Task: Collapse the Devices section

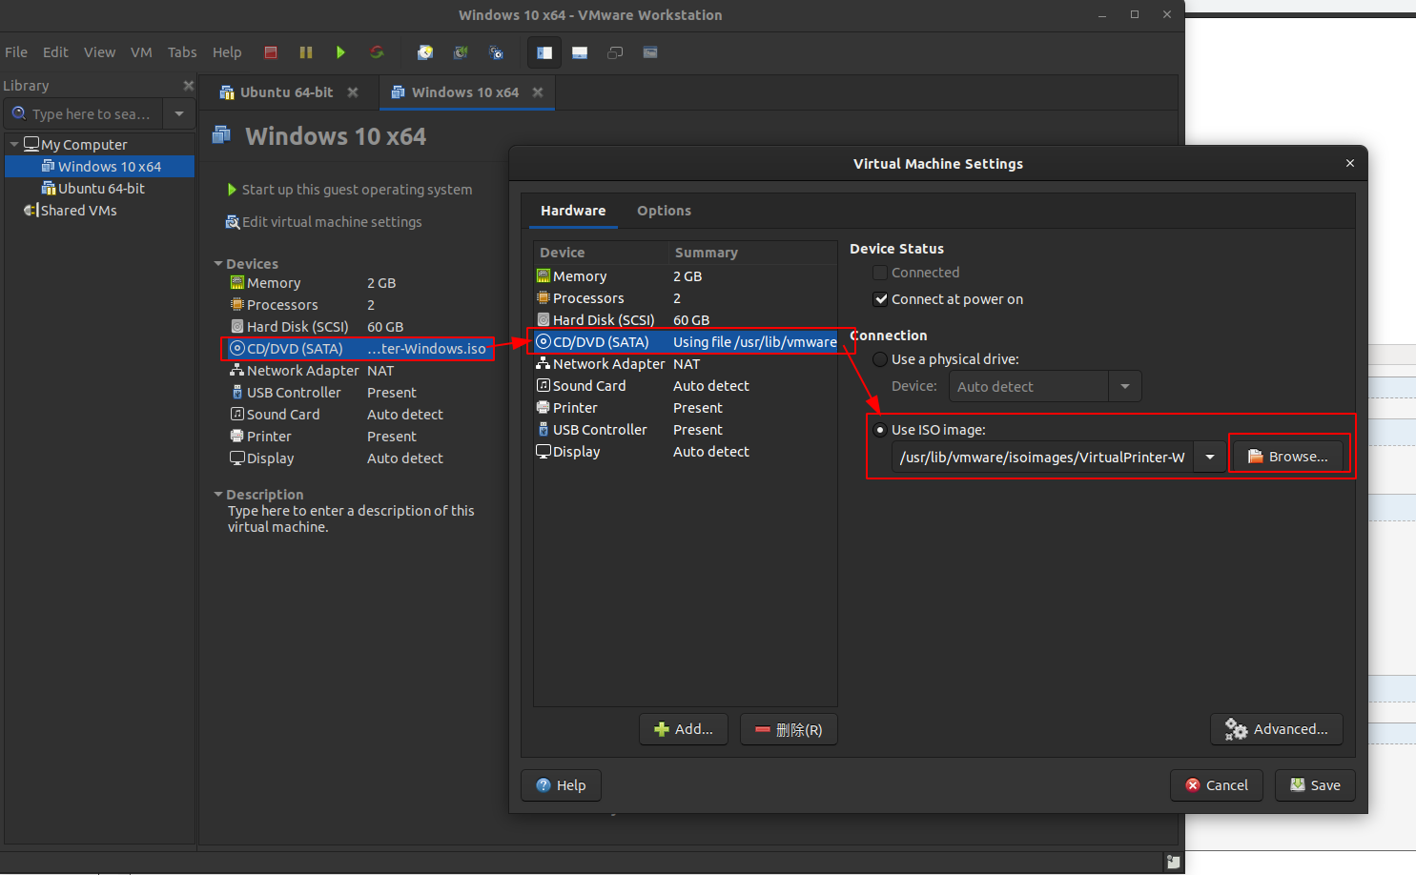Action: [x=218, y=264]
